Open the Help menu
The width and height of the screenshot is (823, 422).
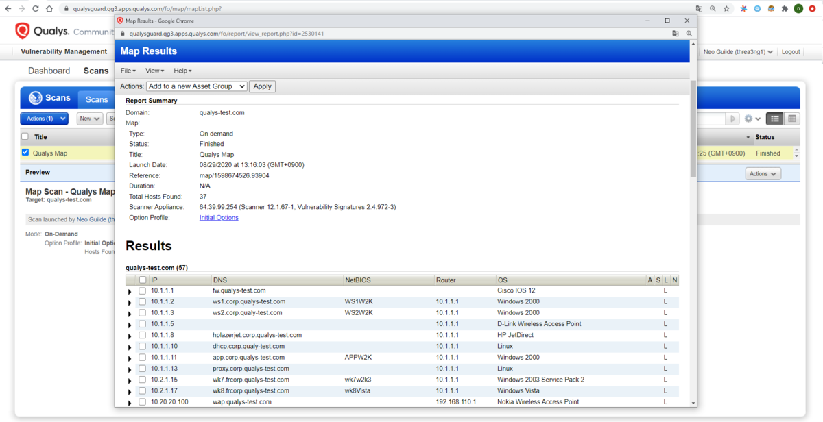pos(182,71)
